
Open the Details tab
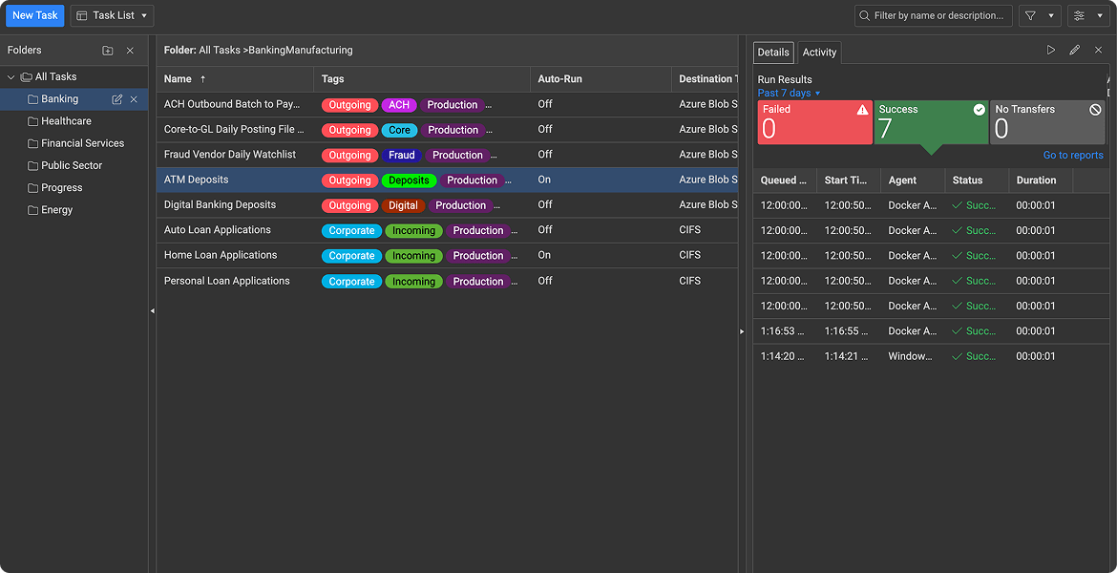[773, 52]
